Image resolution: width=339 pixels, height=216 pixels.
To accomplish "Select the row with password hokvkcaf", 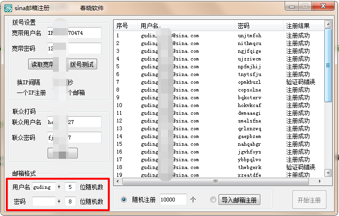I will click(x=219, y=106).
